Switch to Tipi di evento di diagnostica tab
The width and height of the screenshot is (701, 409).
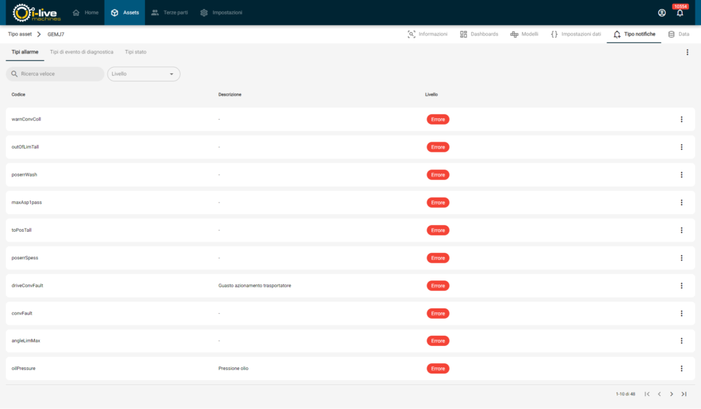[81, 52]
